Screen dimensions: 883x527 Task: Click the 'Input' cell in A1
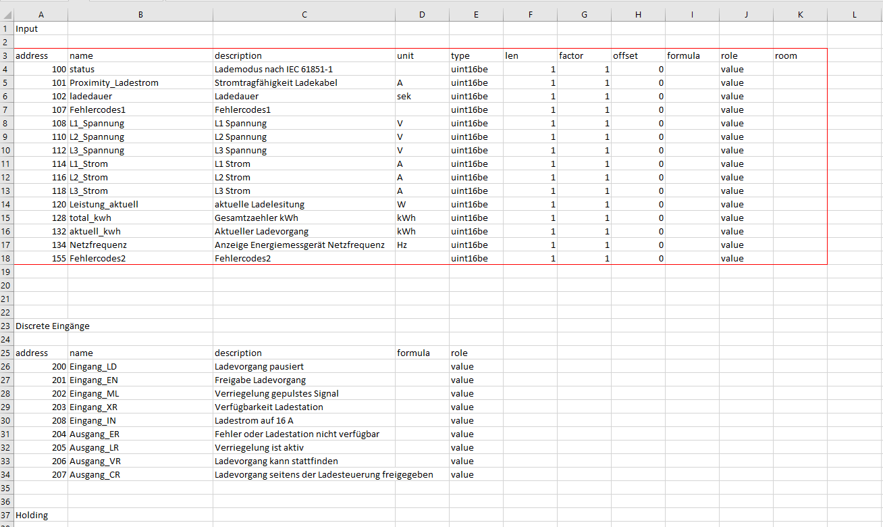pos(41,28)
